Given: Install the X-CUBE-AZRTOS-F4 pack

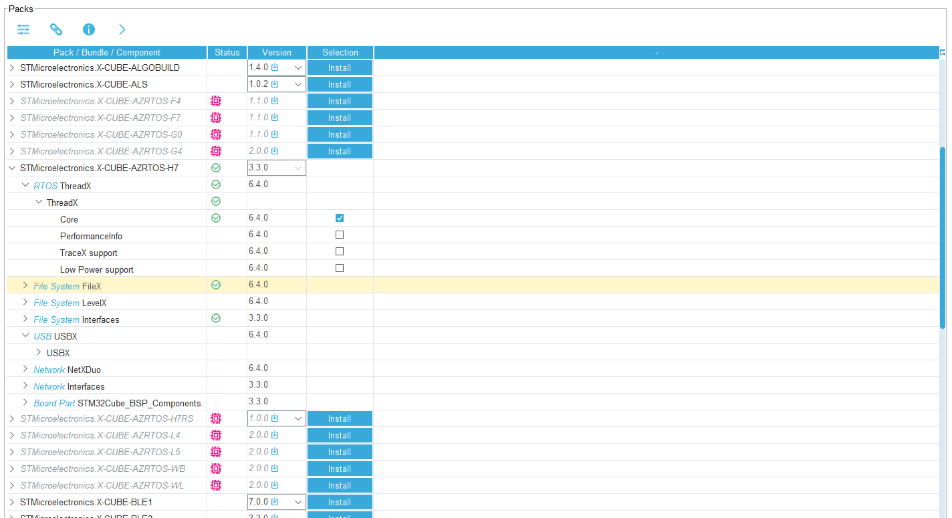Looking at the screenshot, I should [340, 101].
